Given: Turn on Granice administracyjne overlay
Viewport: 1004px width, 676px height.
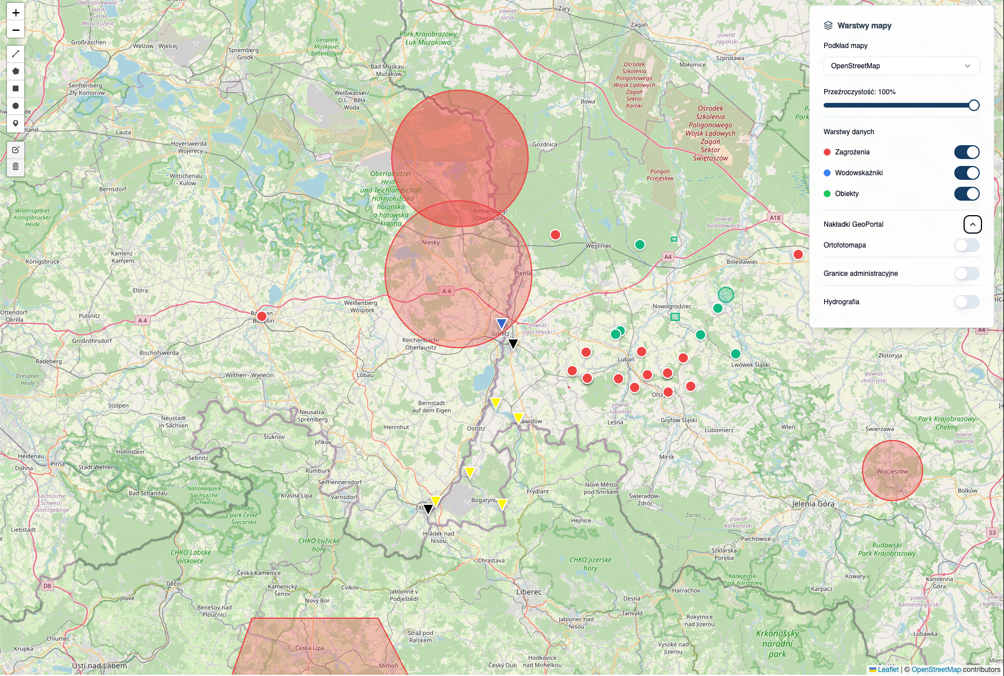Looking at the screenshot, I should [x=966, y=274].
